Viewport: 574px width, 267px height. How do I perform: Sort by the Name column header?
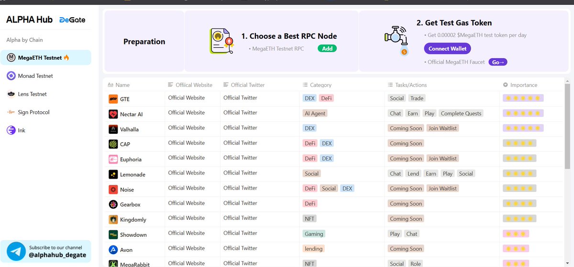[119, 85]
